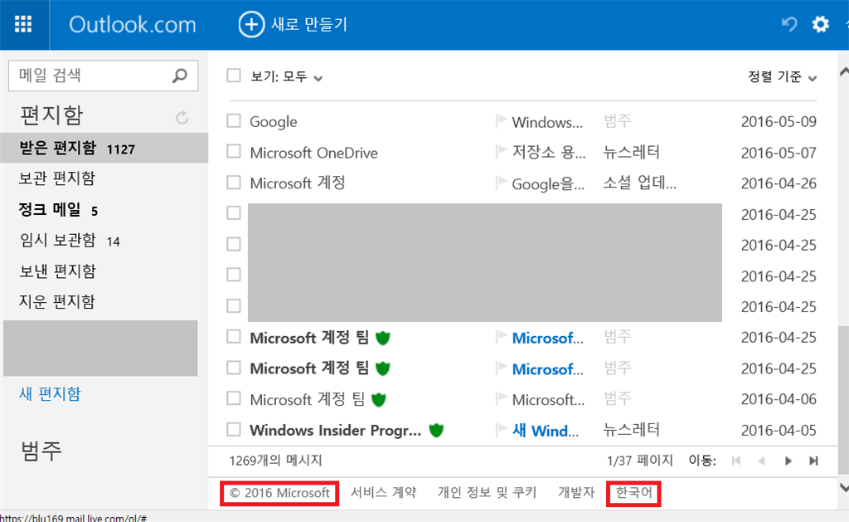This screenshot has width=849, height=522.
Task: Flag the Microsoft OneDrive message
Action: pos(501,151)
